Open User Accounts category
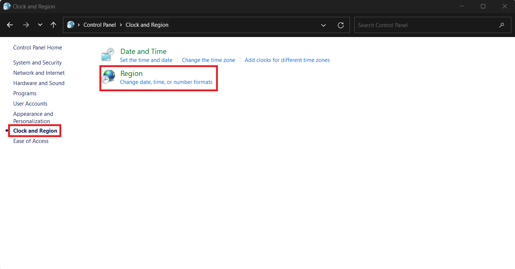The height and width of the screenshot is (269, 515). tap(30, 104)
